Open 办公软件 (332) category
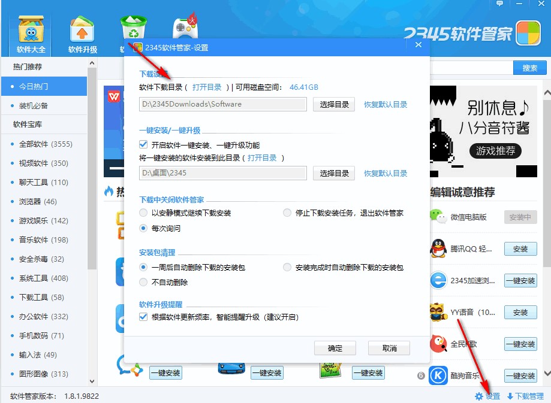Image resolution: width=551 pixels, height=403 pixels. pyautogui.click(x=44, y=316)
